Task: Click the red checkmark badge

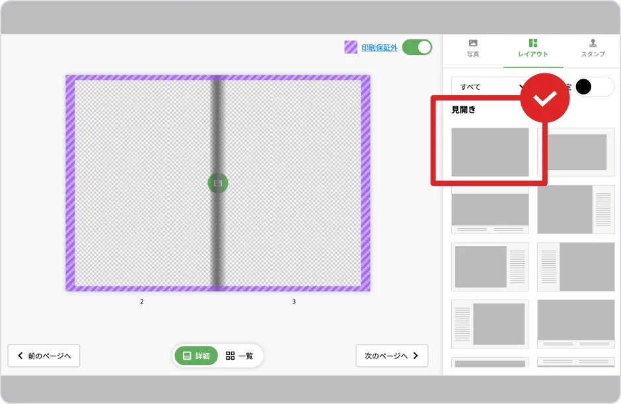Action: point(545,98)
